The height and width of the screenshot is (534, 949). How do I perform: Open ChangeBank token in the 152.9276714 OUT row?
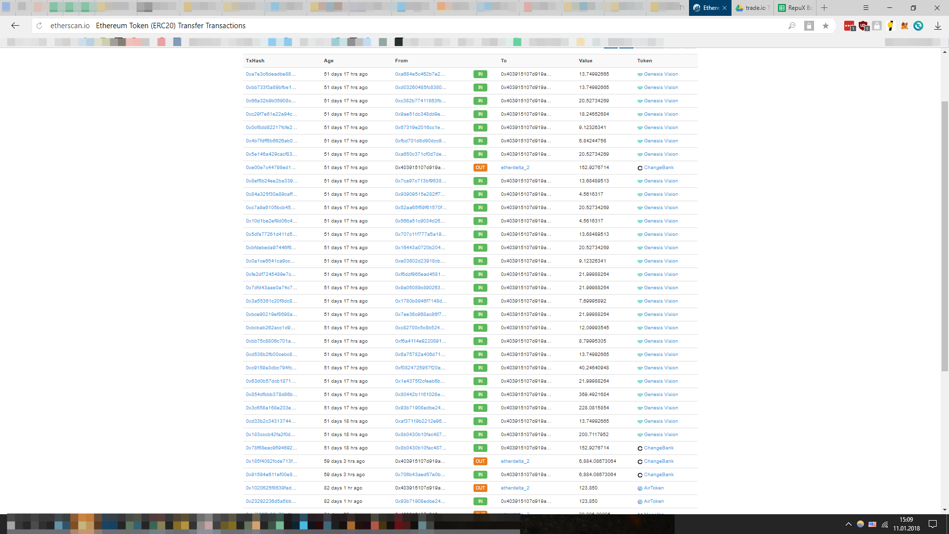(x=658, y=168)
